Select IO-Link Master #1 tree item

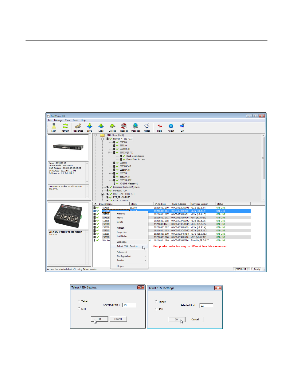pos(129,184)
